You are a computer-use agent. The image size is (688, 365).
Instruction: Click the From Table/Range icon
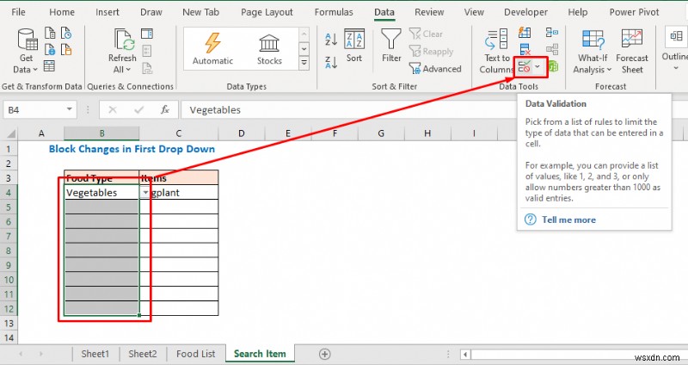point(50,66)
